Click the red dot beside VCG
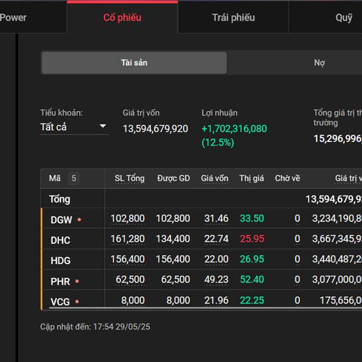The image size is (362, 362). (x=77, y=302)
